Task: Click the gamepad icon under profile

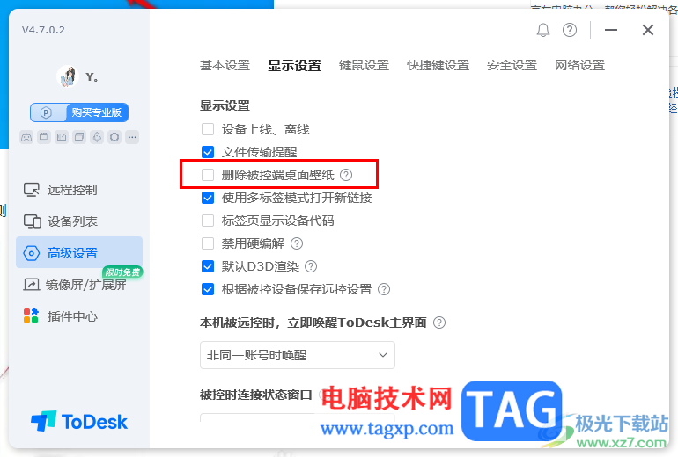Action: point(26,137)
